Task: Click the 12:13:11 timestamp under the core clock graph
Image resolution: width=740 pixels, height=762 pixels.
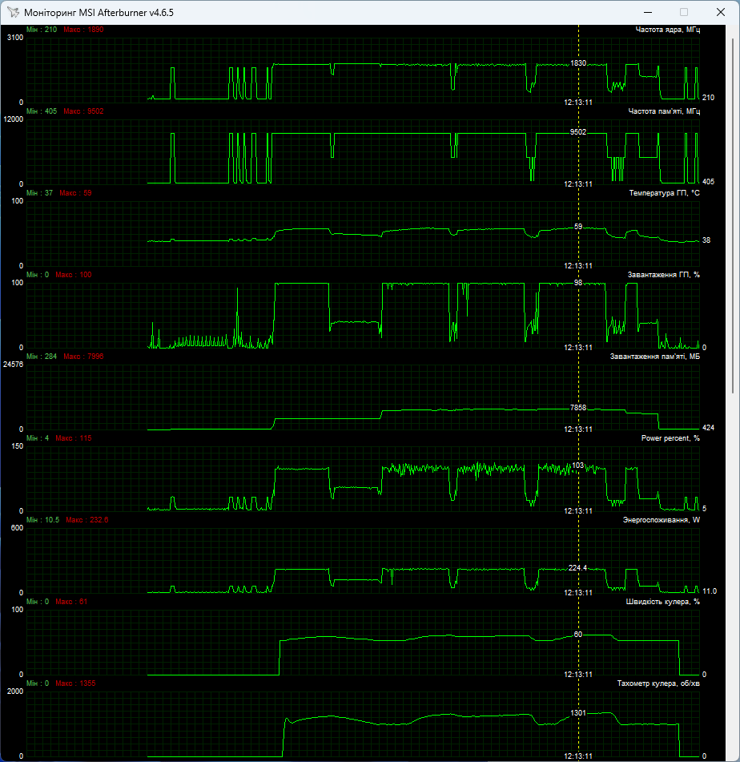Action: (x=578, y=103)
